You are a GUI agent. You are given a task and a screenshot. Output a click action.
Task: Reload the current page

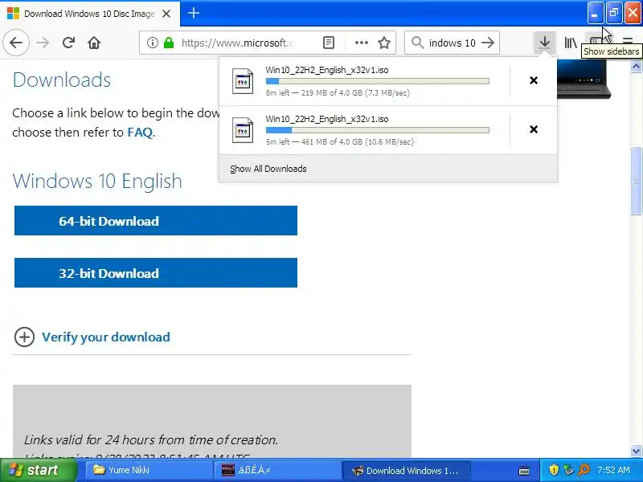tap(68, 43)
